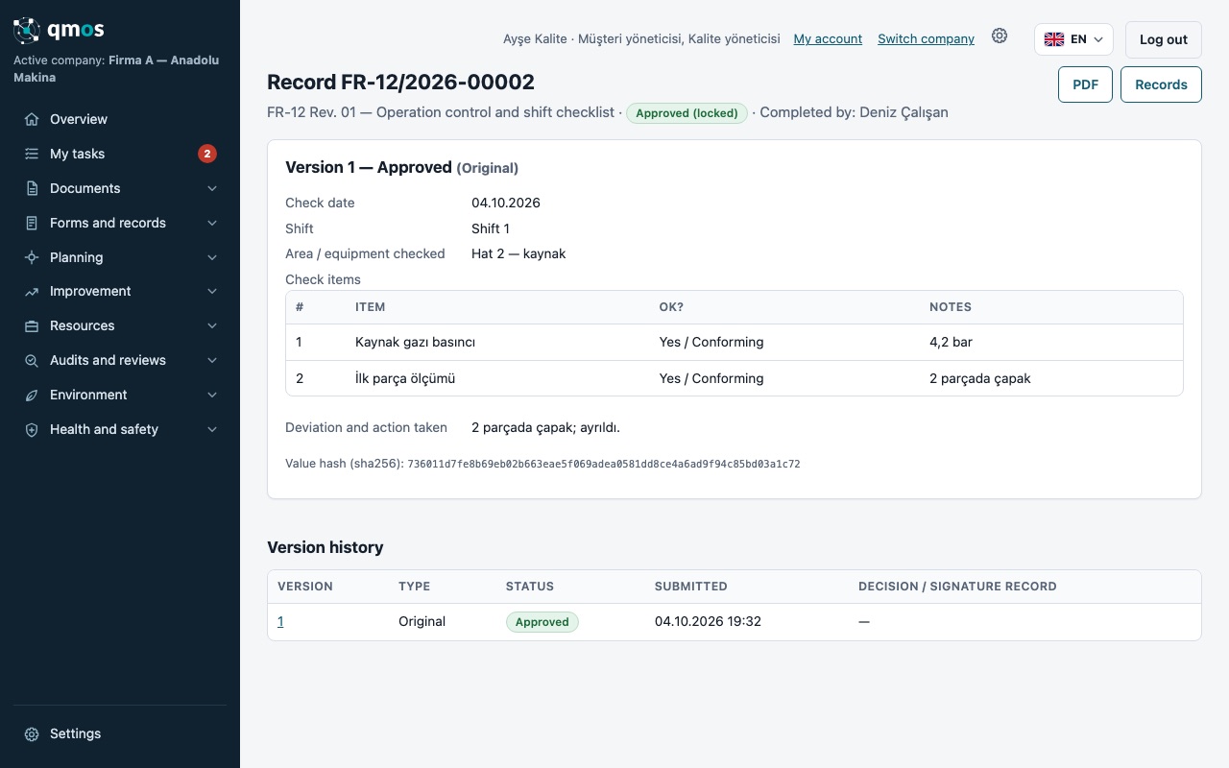This screenshot has height=768, width=1229.
Task: Click the Forms and records icon
Action: click(x=32, y=223)
